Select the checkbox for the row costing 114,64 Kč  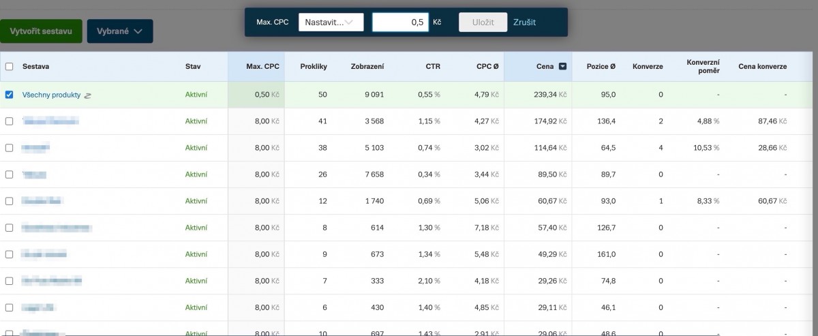point(9,148)
